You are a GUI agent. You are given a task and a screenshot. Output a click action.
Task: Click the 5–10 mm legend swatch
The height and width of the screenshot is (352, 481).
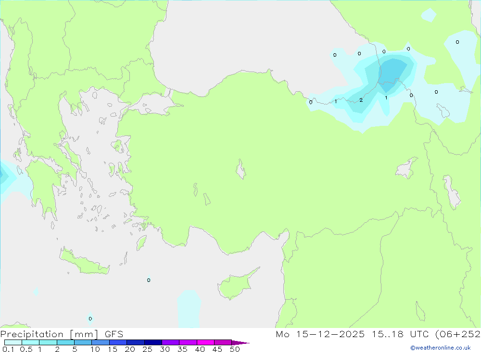click(x=83, y=342)
